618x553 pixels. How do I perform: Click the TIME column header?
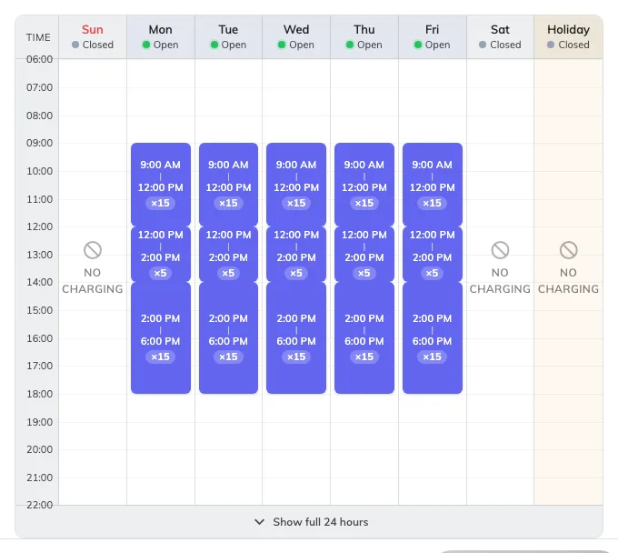tap(38, 37)
